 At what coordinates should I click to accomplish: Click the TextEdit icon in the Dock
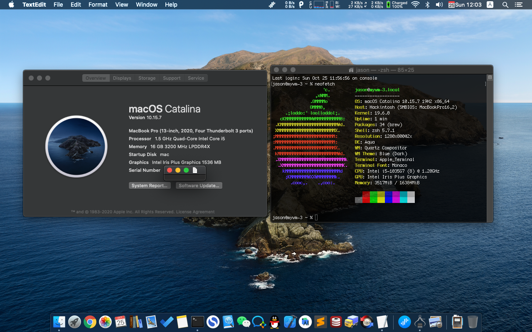pos(382,322)
